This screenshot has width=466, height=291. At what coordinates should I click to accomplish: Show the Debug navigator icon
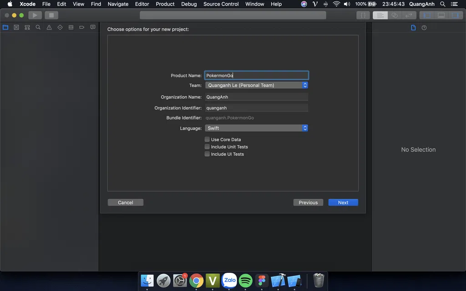[71, 27]
